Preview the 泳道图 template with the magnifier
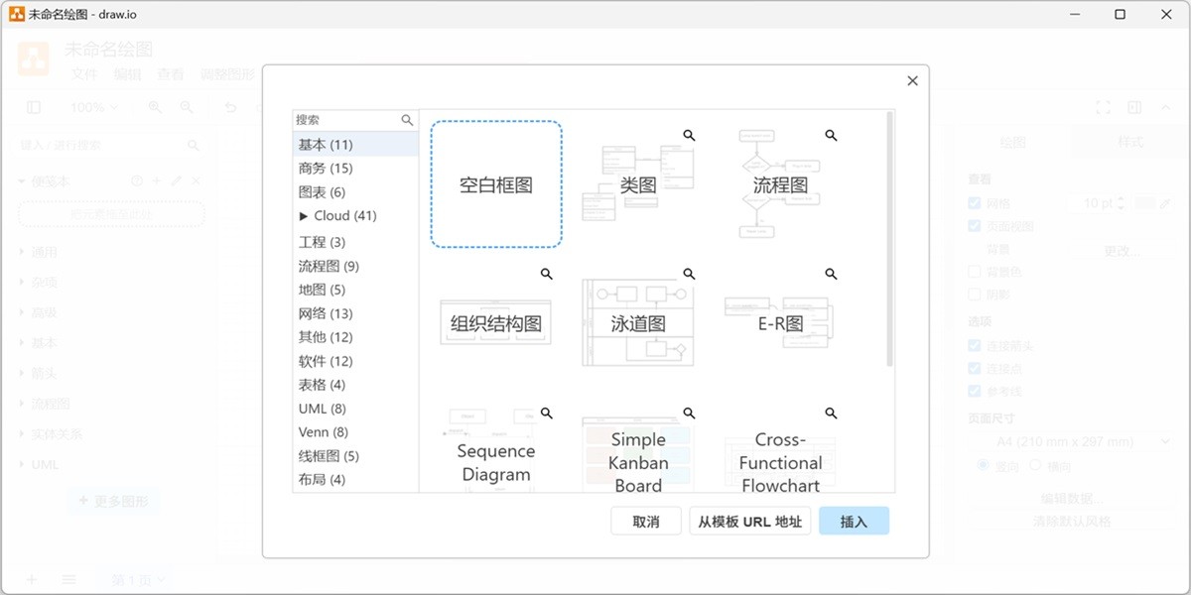Screen dimensions: 1191x595 (689, 274)
